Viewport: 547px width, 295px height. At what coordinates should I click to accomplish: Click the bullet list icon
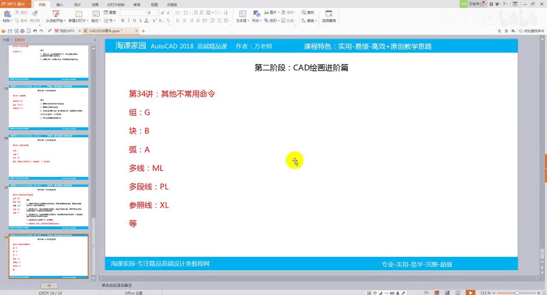click(x=178, y=13)
